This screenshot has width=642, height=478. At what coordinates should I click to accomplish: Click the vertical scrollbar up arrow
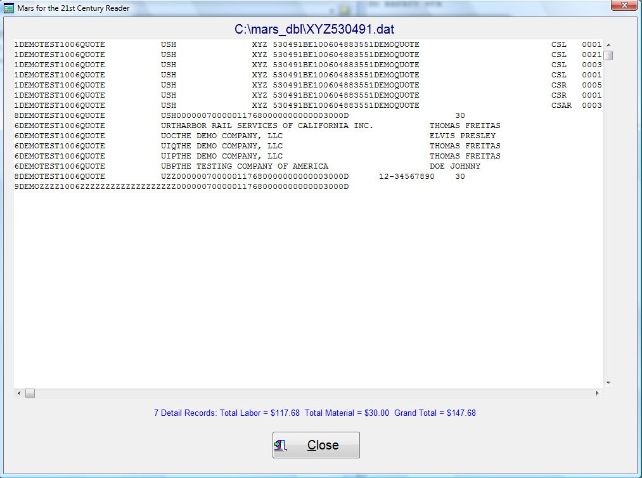(608, 45)
